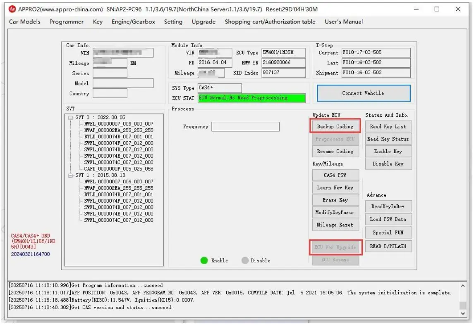Image resolution: width=474 pixels, height=327 pixels.
Task: Click the Disable Key button
Action: coord(388,163)
